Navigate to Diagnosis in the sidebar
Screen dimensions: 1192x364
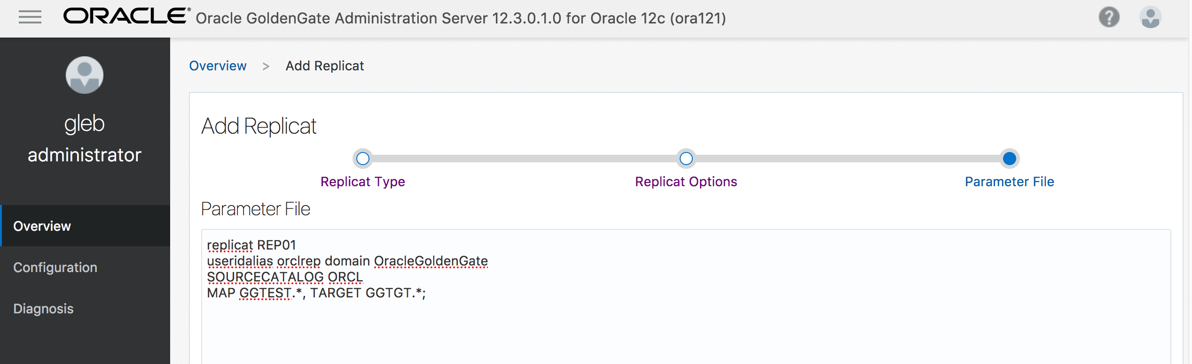(43, 308)
